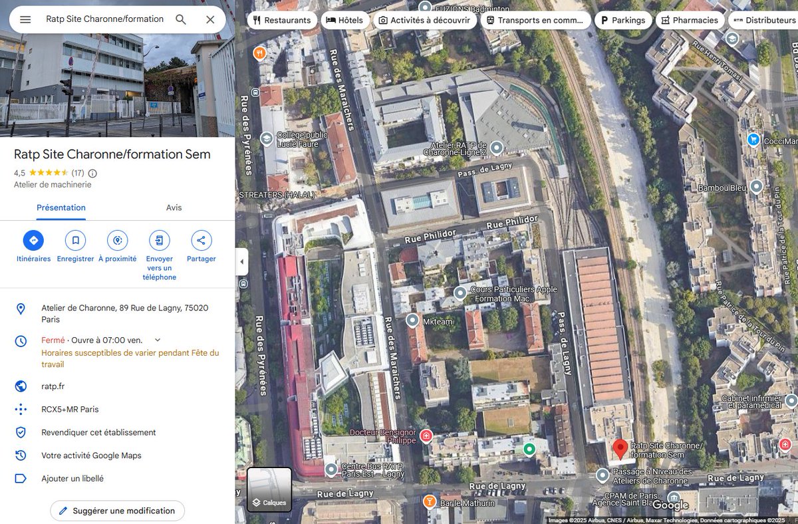Open the Calques layers thumbnail

[269, 489]
